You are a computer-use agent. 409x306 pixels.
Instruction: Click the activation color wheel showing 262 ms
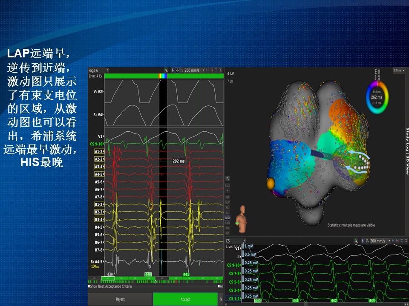tap(377, 97)
